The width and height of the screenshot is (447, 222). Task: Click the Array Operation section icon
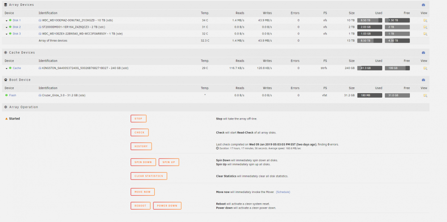tap(6, 107)
